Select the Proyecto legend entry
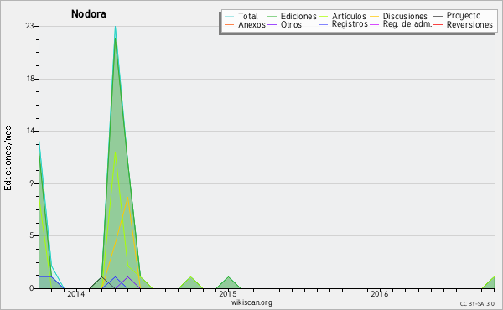Image resolution: width=503 pixels, height=310 pixels. click(x=464, y=16)
